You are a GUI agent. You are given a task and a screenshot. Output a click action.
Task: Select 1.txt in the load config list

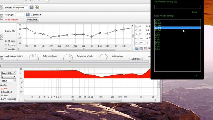coord(177,21)
